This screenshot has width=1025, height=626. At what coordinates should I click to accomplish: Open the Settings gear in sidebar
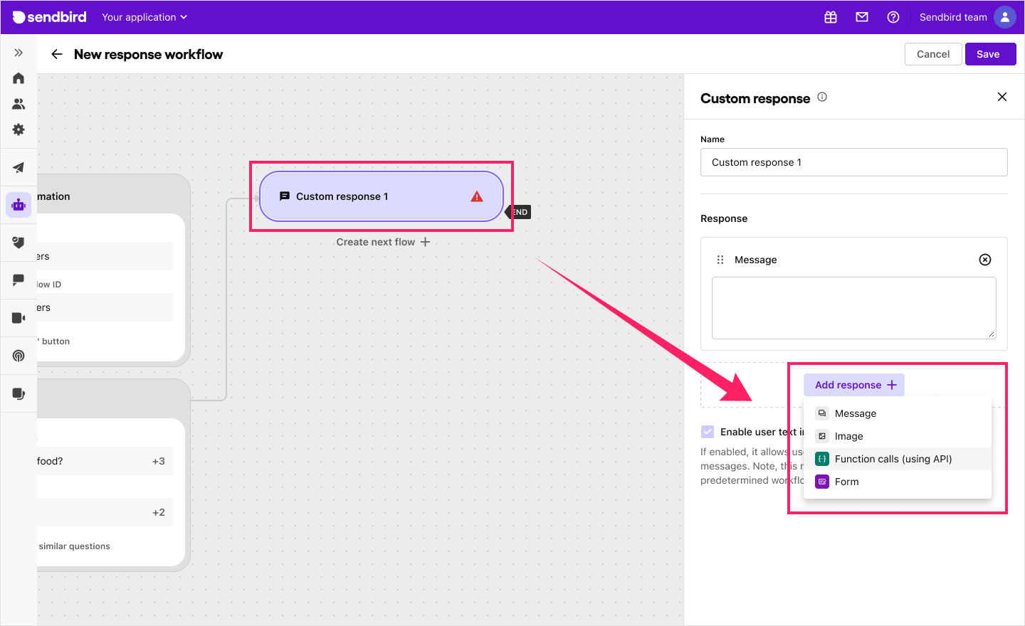pos(19,129)
